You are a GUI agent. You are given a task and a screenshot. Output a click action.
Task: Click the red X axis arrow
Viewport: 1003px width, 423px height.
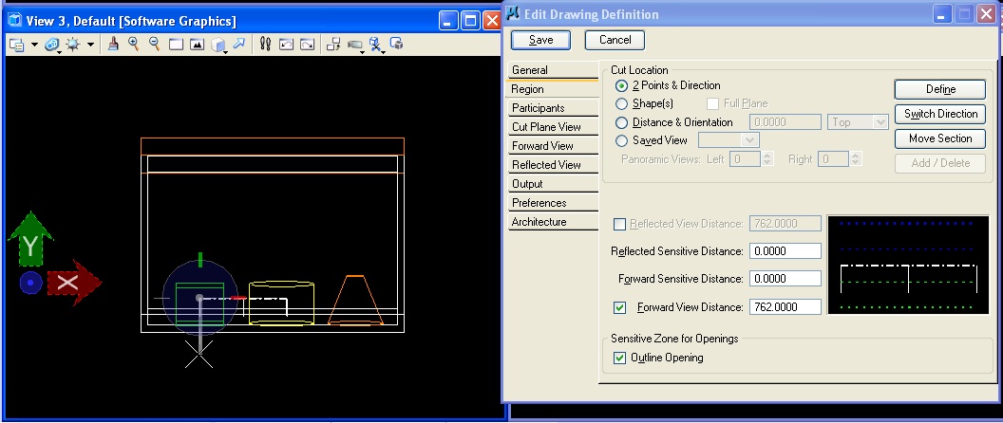point(74,283)
